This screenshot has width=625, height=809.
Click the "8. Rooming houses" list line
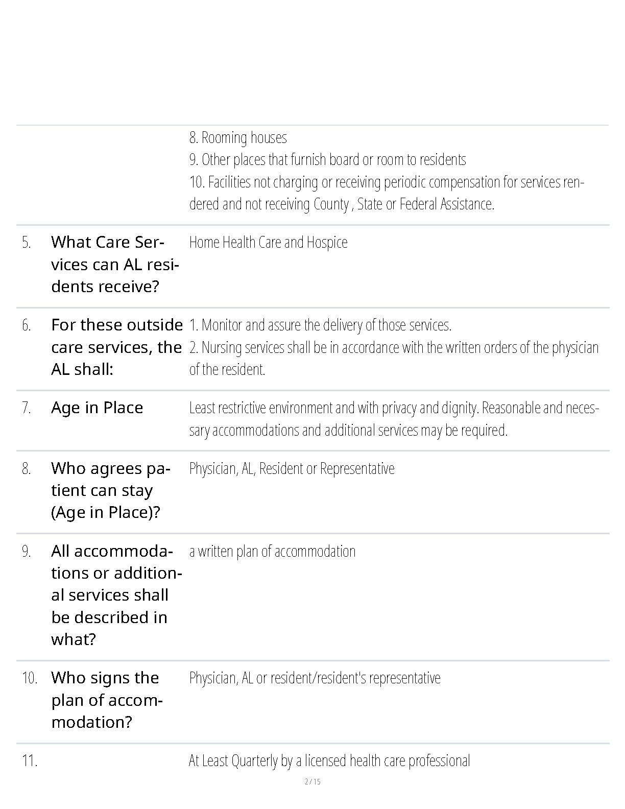tap(238, 137)
